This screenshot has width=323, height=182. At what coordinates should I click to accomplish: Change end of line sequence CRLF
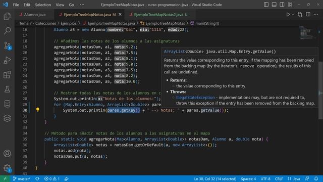[x=279, y=179]
